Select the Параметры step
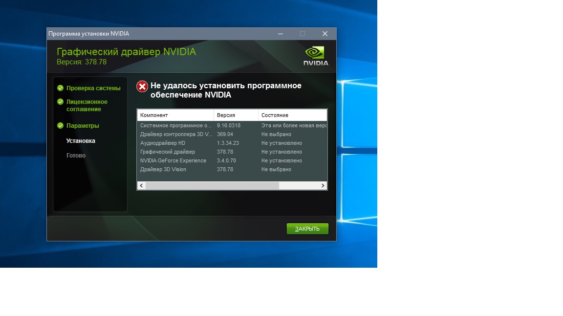563x316 pixels. pyautogui.click(x=83, y=126)
